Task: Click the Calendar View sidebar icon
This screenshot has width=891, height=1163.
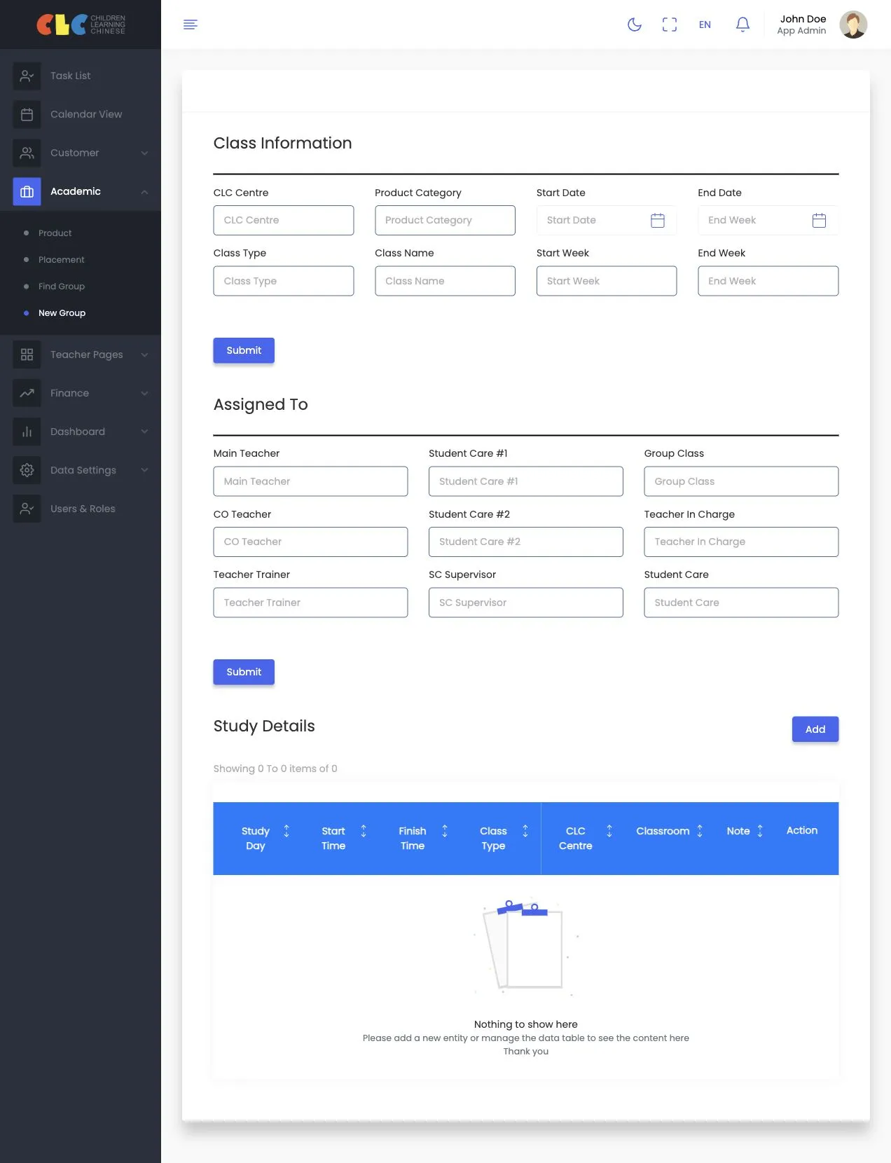Action: (x=27, y=114)
